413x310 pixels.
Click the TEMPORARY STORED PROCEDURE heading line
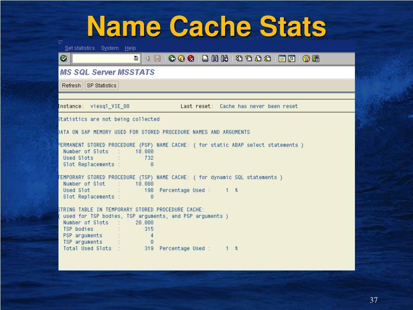pos(171,178)
